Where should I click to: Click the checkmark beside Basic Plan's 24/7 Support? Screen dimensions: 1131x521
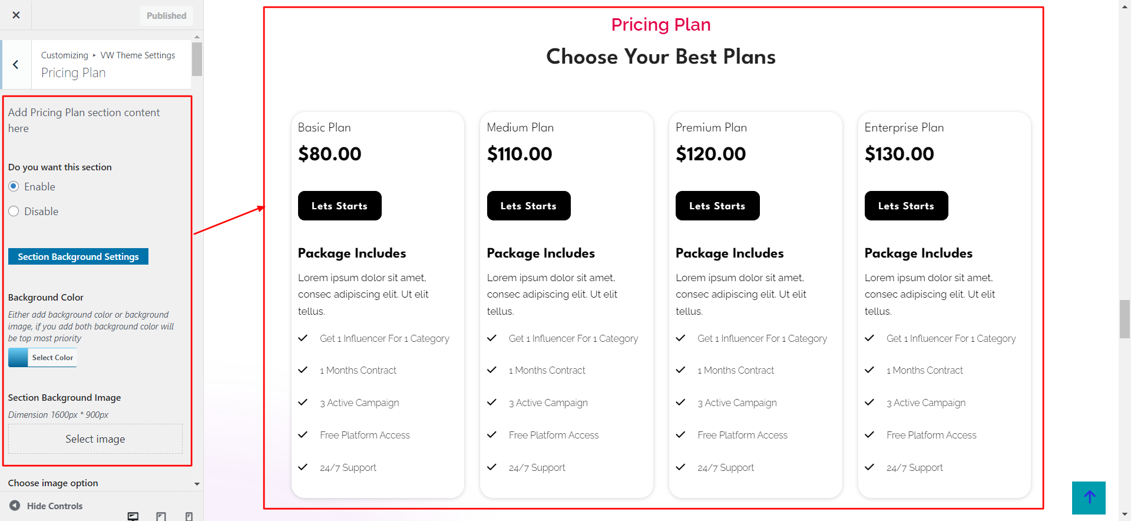(x=303, y=467)
